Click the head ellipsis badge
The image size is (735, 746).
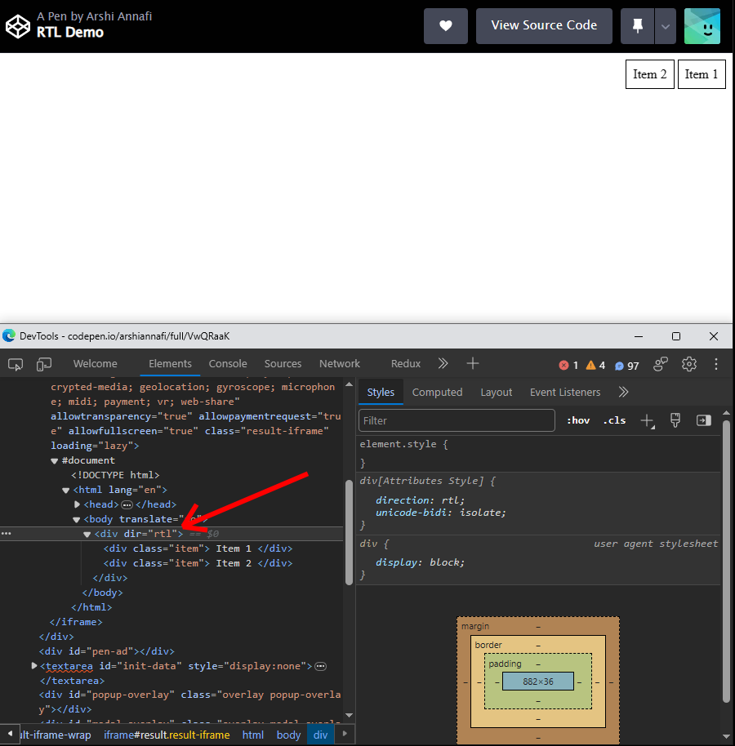pyautogui.click(x=127, y=504)
